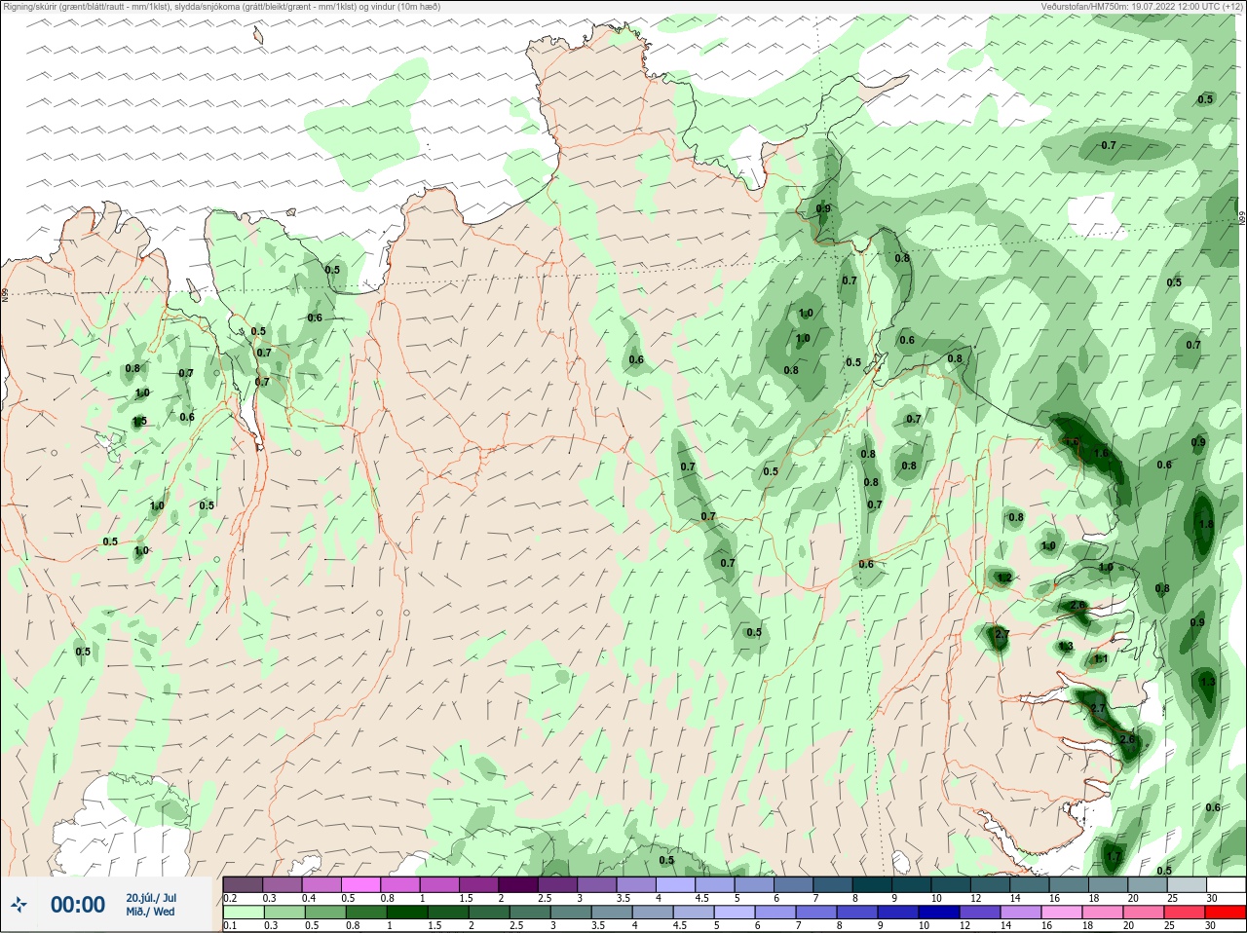Pick the dark mauve swatch between 0.2 and 0.3
The image size is (1247, 933).
coord(243,885)
